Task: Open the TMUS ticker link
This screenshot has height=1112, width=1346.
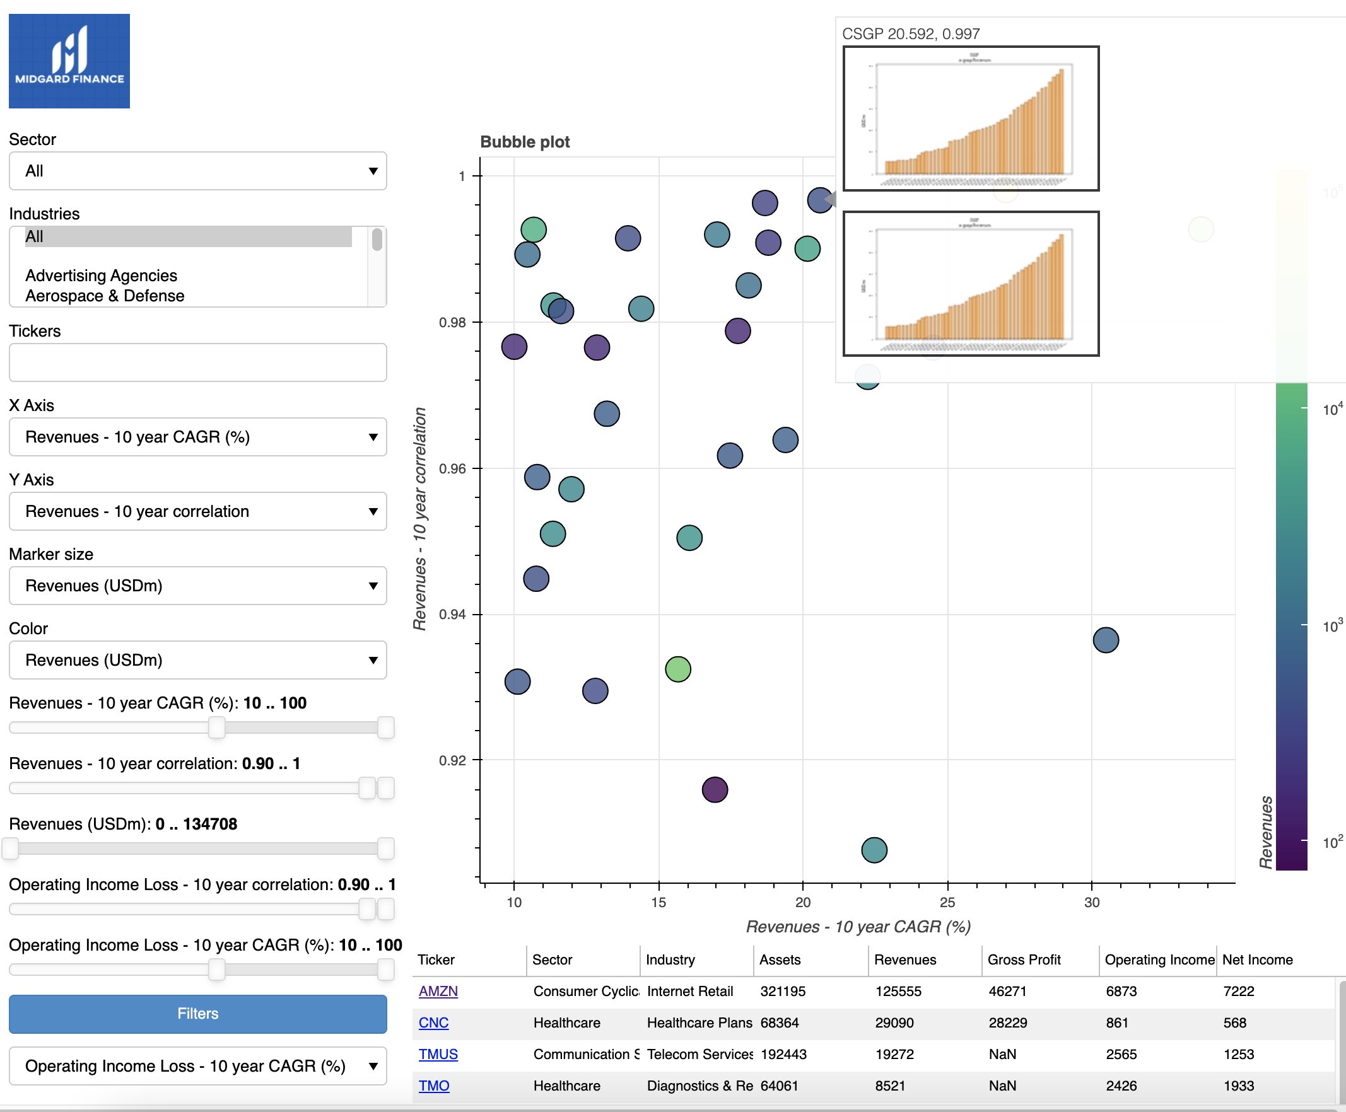Action: click(x=438, y=1054)
